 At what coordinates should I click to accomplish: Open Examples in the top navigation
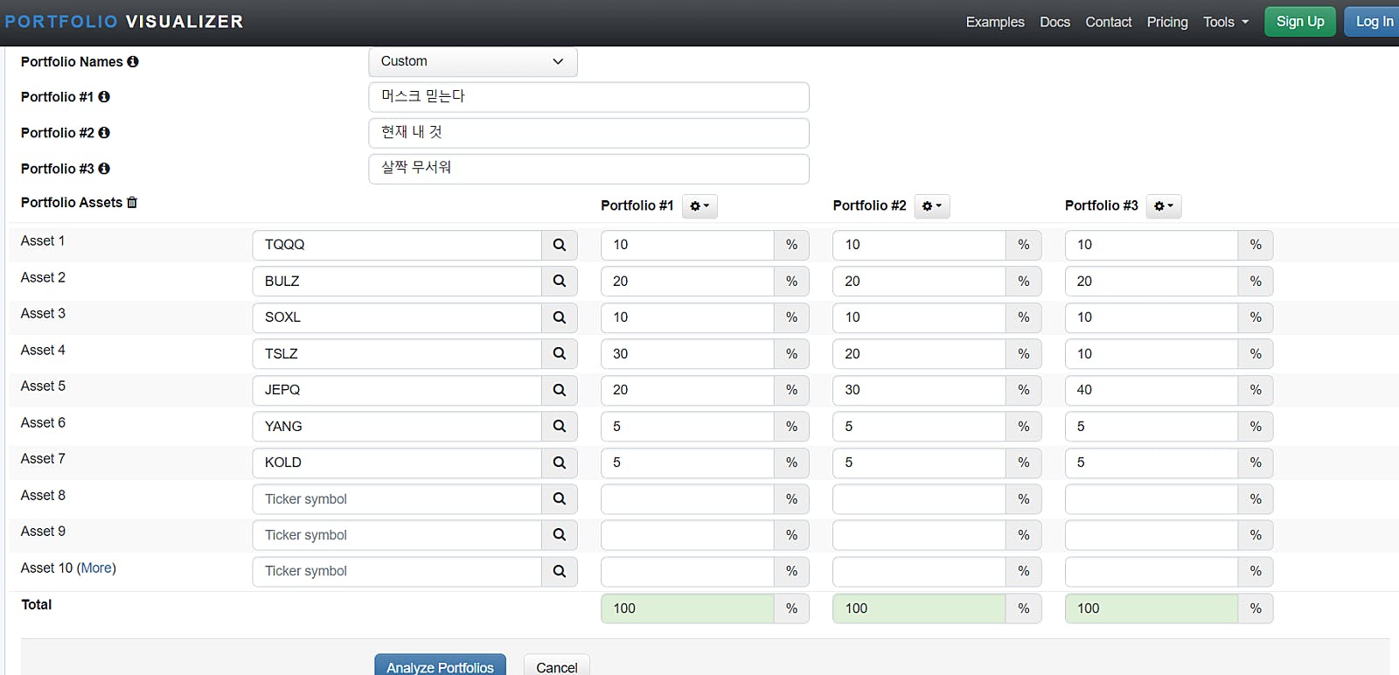[995, 22]
